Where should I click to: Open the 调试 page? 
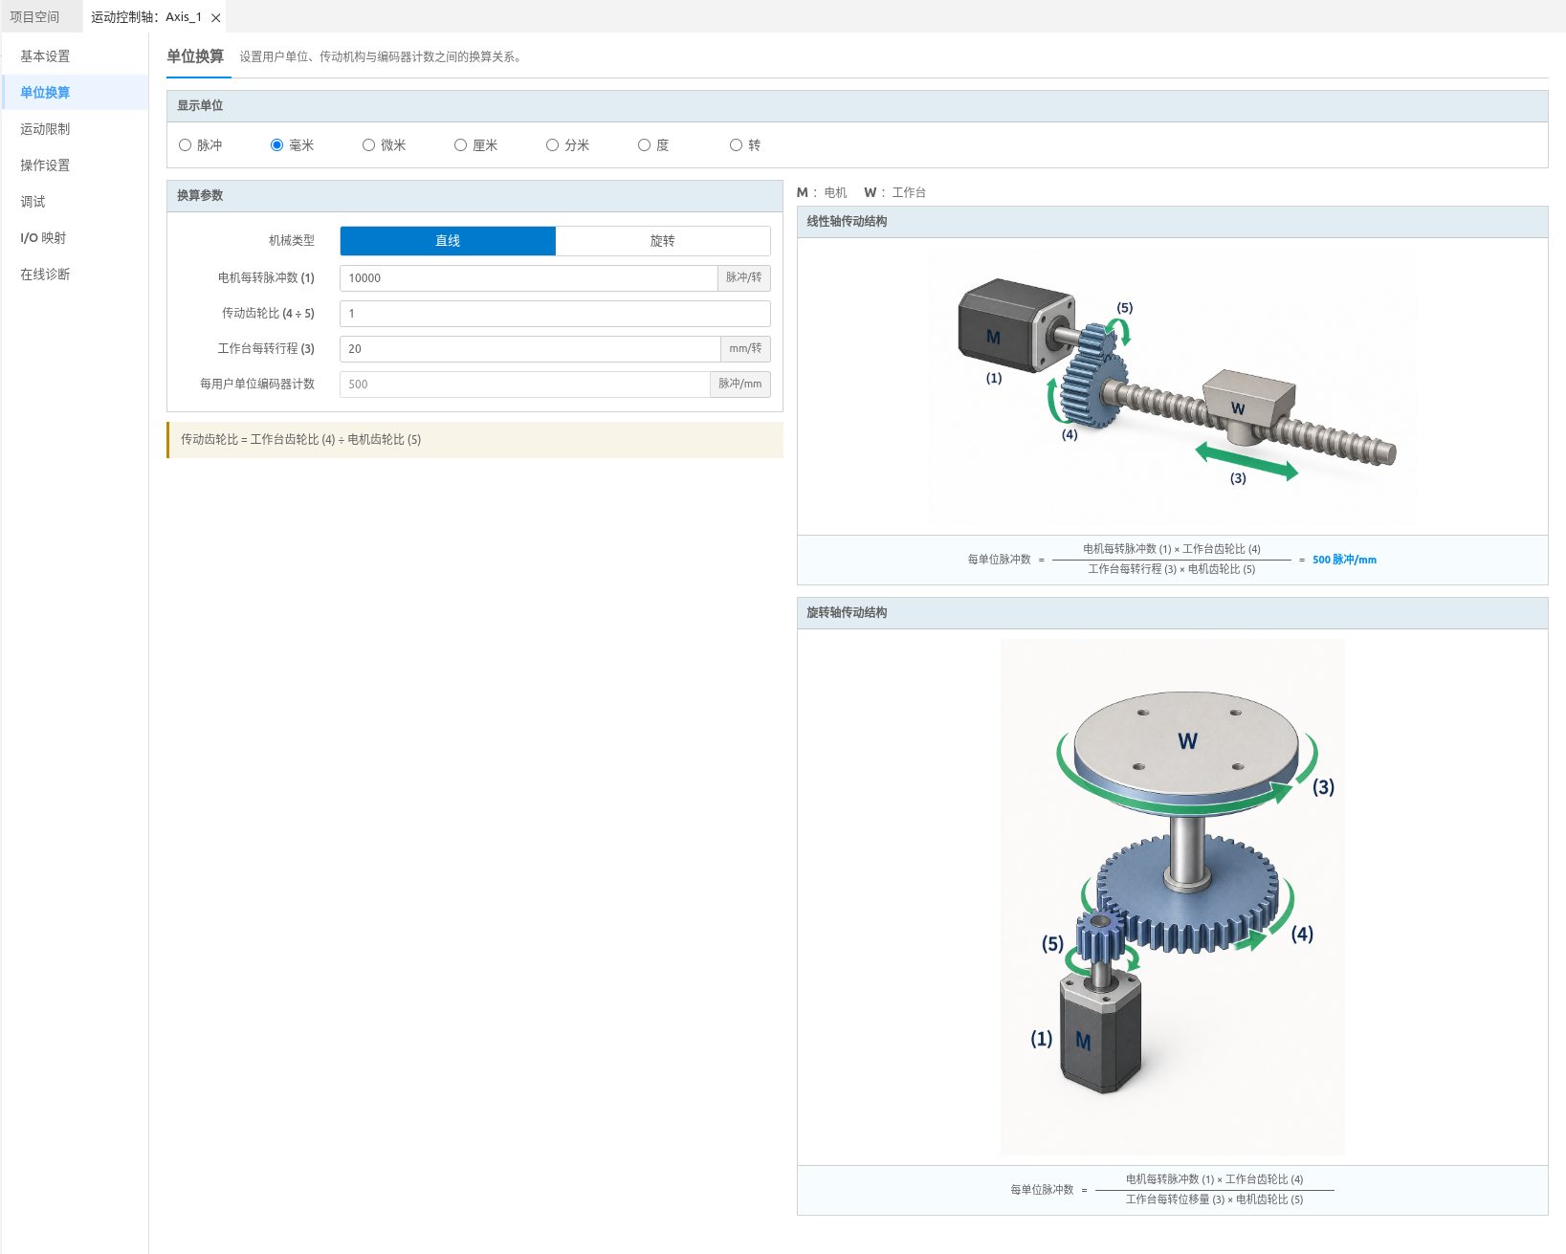coord(75,202)
